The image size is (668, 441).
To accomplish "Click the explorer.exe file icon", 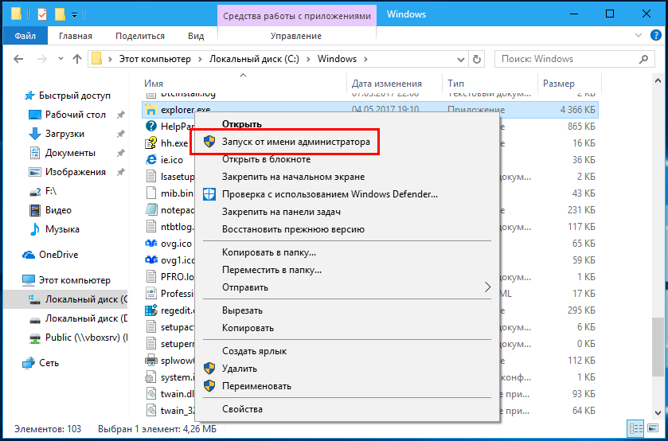I will (150, 110).
